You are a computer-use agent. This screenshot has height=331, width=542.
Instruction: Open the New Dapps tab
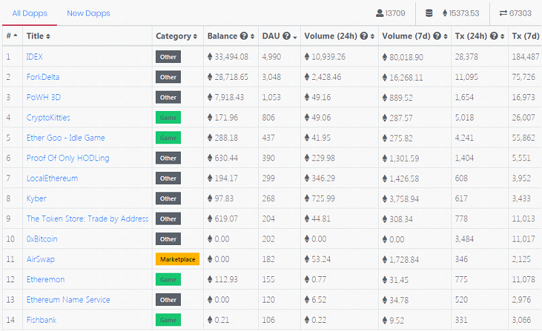89,13
